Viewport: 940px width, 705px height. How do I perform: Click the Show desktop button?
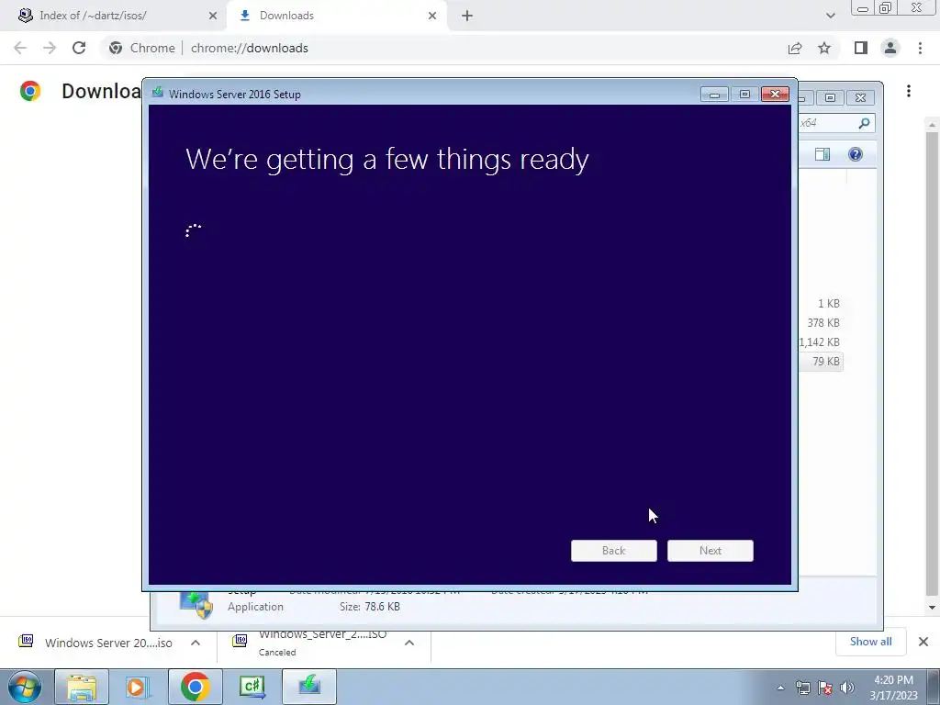[x=934, y=687]
